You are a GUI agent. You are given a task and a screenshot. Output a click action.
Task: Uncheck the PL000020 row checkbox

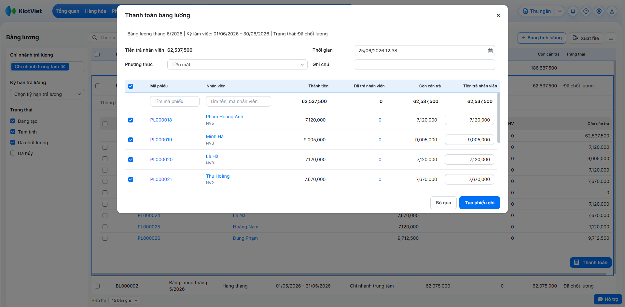[x=131, y=160]
